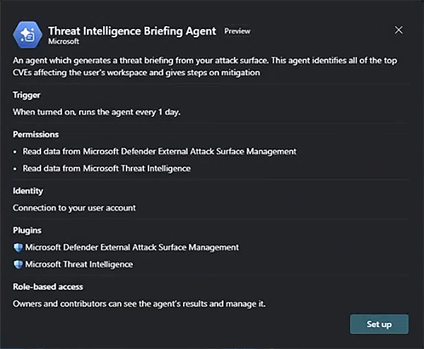Click the Read data from Defender EASM permission
424x349 pixels.
tap(160, 152)
